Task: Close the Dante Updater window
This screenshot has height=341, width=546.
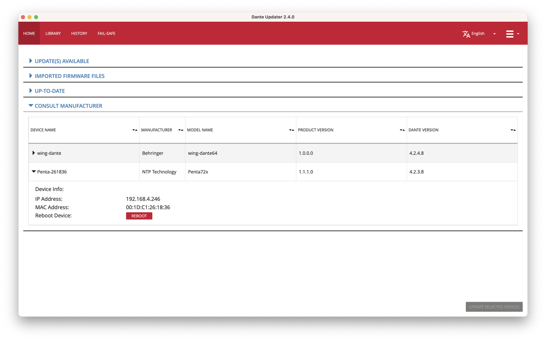Action: [23, 17]
